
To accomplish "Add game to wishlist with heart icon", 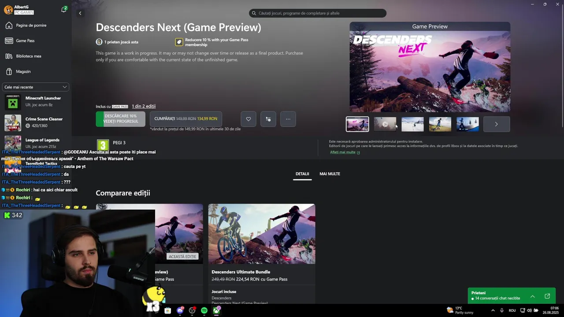I will tap(249, 119).
